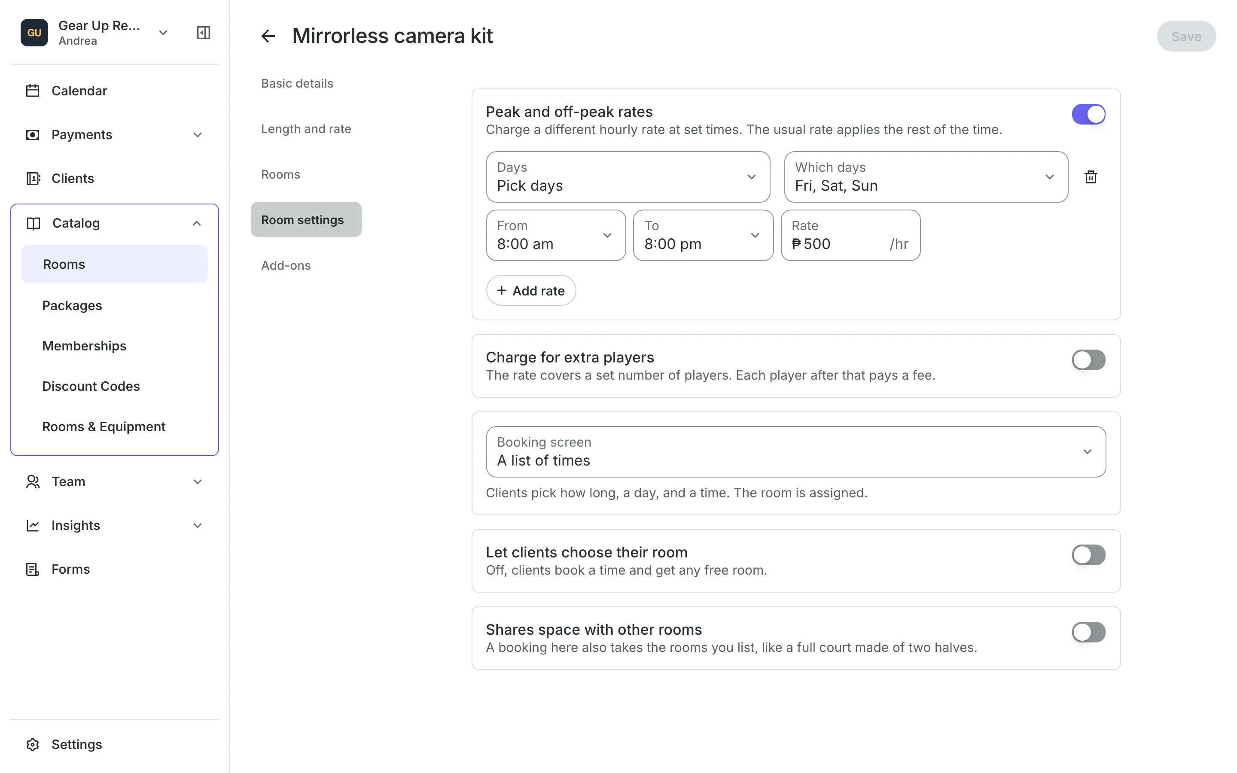This screenshot has height=773, width=1237.
Task: Open the From time dropdown
Action: click(x=556, y=235)
